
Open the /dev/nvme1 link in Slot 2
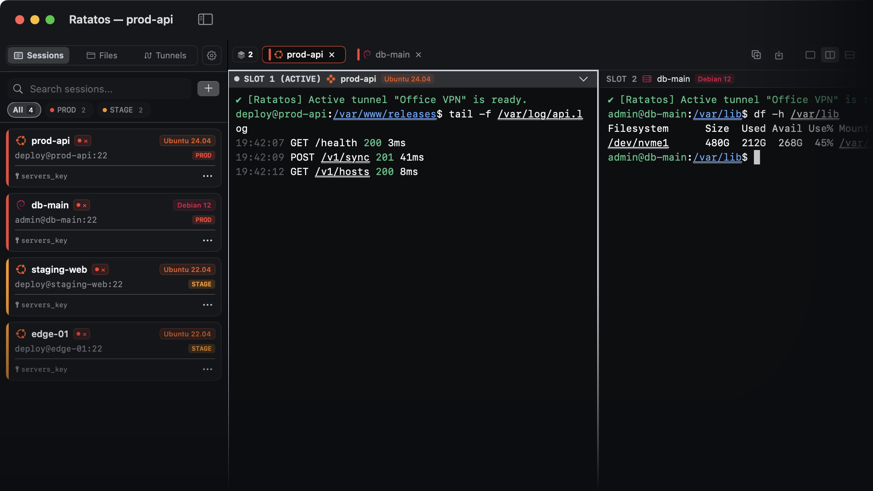point(638,143)
